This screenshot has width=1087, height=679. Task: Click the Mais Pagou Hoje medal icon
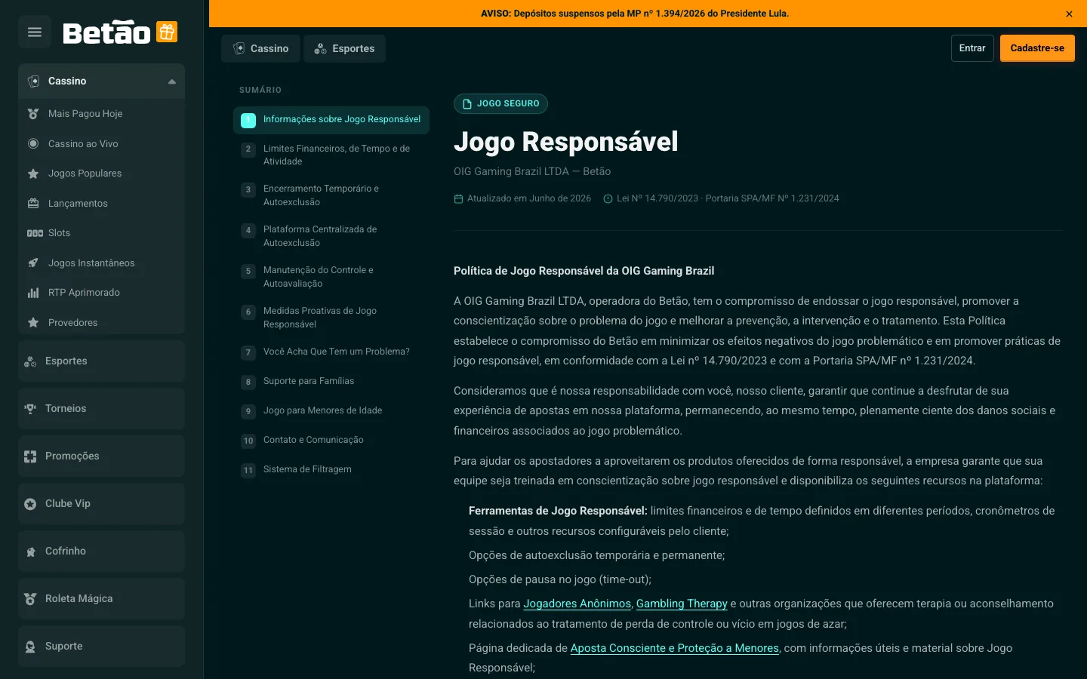(x=32, y=114)
